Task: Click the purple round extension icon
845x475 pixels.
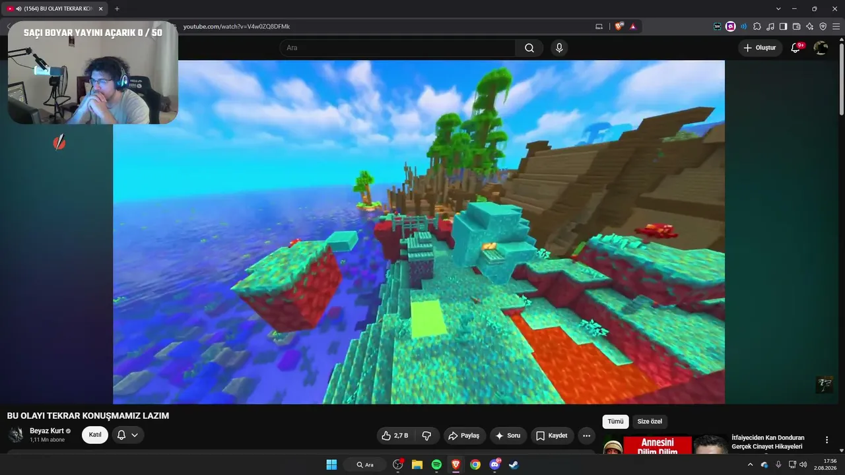Action: (731, 26)
